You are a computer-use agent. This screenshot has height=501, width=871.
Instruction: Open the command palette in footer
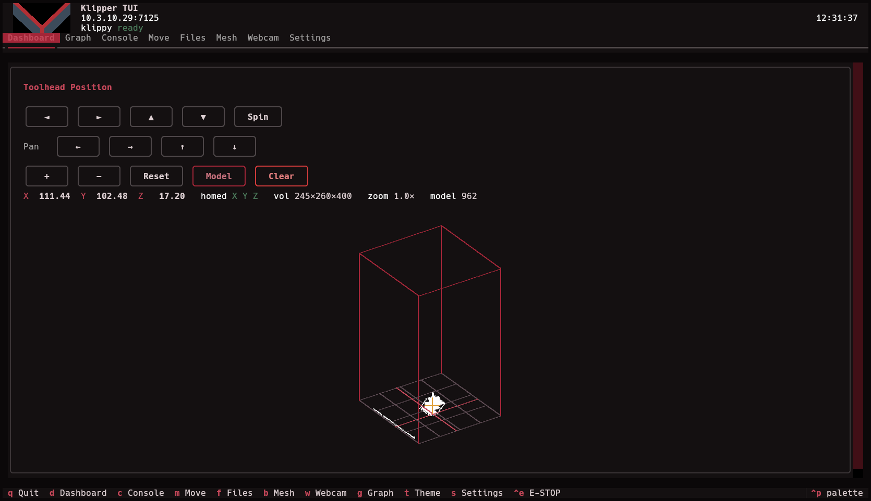(x=837, y=493)
